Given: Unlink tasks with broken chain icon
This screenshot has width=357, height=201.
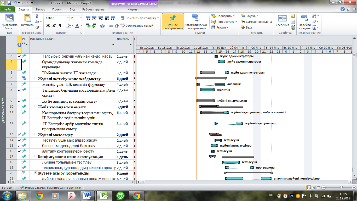Looking at the screenshot, I should (117, 26).
